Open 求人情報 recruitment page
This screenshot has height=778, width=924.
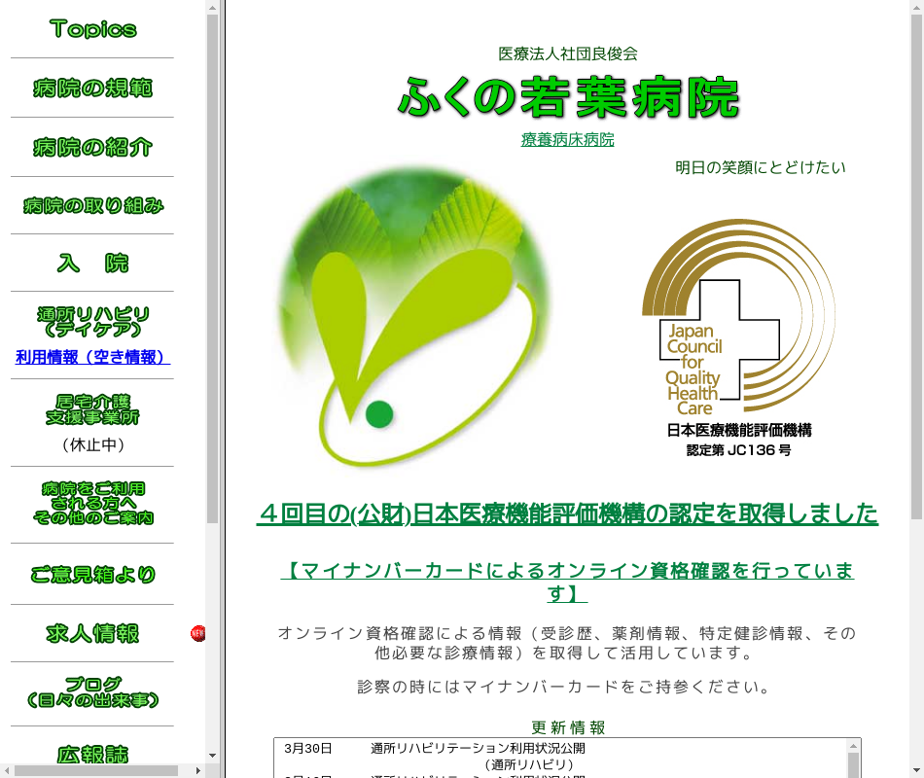(x=92, y=634)
